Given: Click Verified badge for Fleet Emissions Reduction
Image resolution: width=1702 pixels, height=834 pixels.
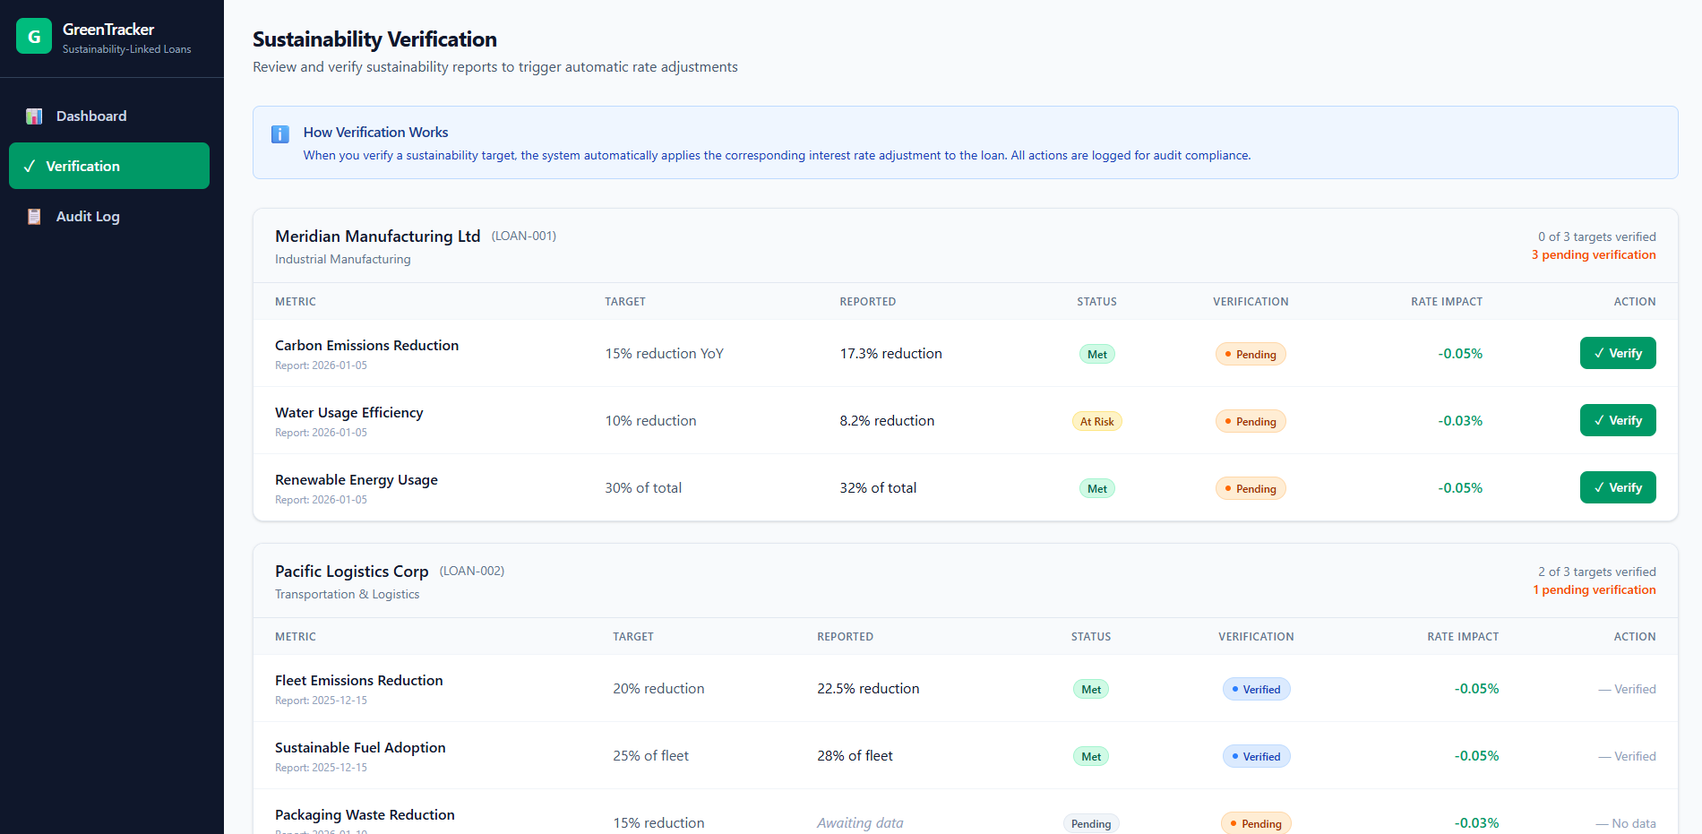Looking at the screenshot, I should pyautogui.click(x=1256, y=689).
